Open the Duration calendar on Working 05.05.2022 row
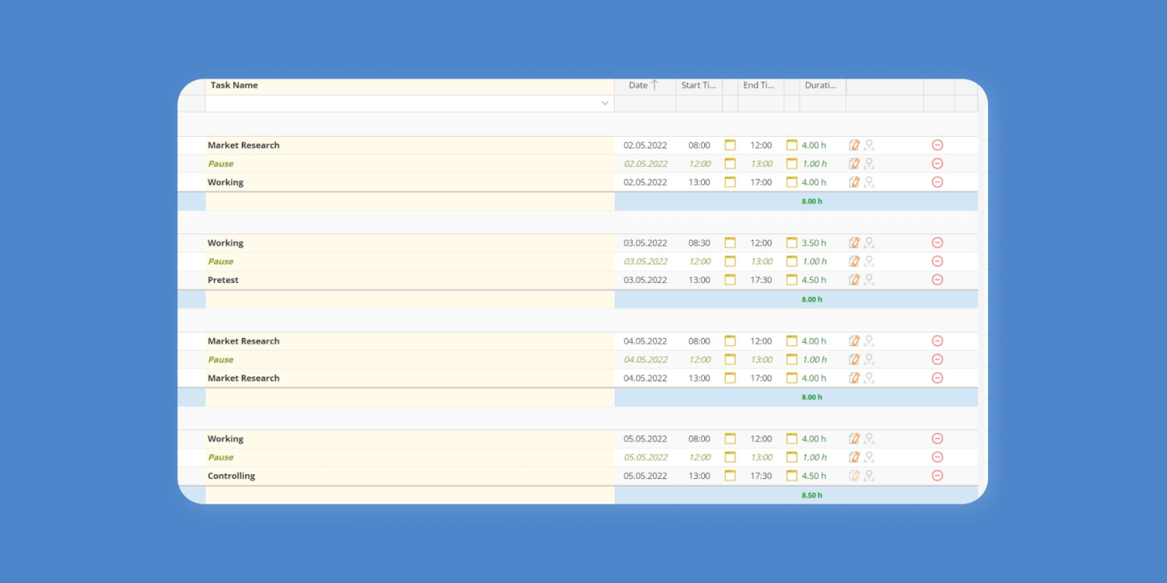 click(x=791, y=438)
